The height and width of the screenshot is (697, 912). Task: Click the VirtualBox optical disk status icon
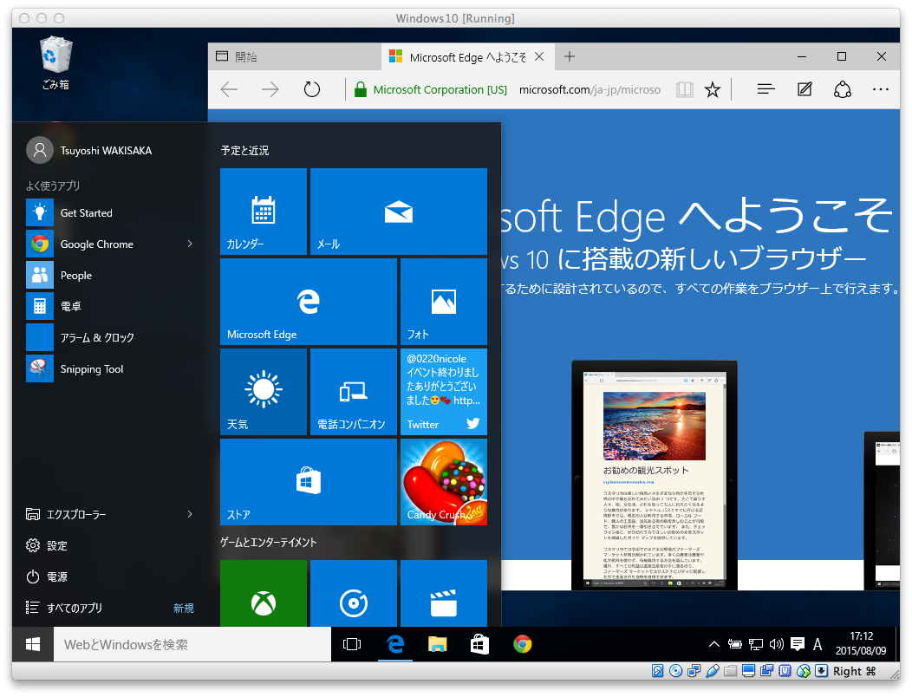(x=676, y=671)
